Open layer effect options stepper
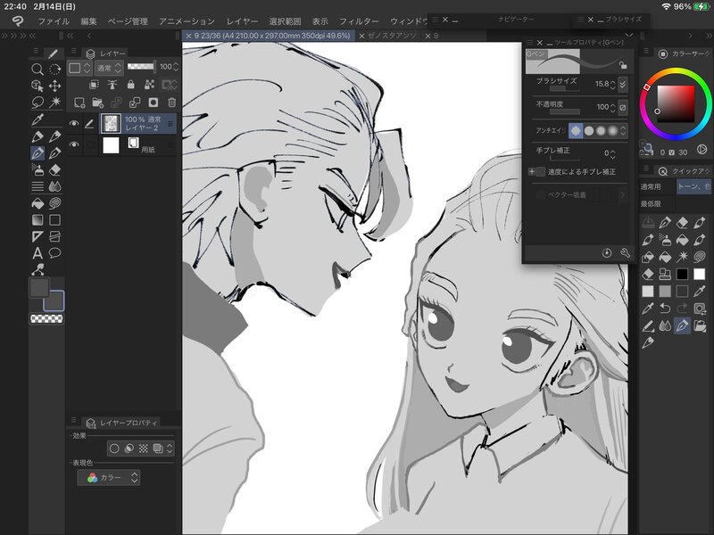The height and width of the screenshot is (535, 714). pyautogui.click(x=170, y=449)
